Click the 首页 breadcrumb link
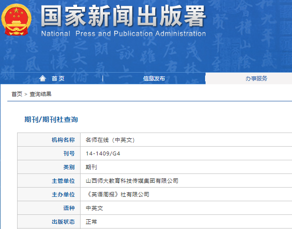Screen dimensions: 292x229 coord(17,94)
